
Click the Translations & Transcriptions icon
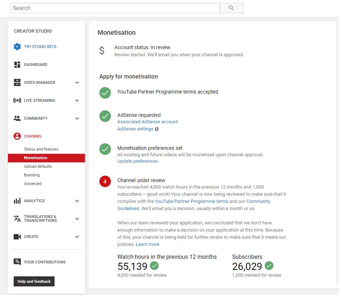point(17,219)
